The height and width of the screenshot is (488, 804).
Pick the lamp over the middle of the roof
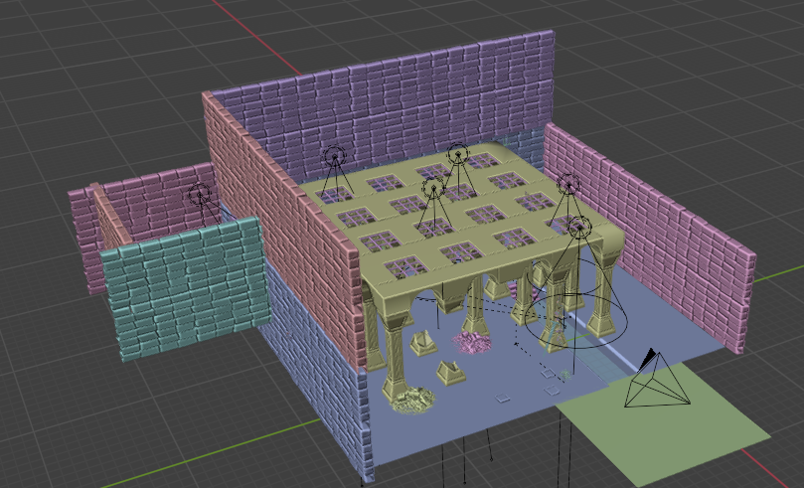[432, 186]
